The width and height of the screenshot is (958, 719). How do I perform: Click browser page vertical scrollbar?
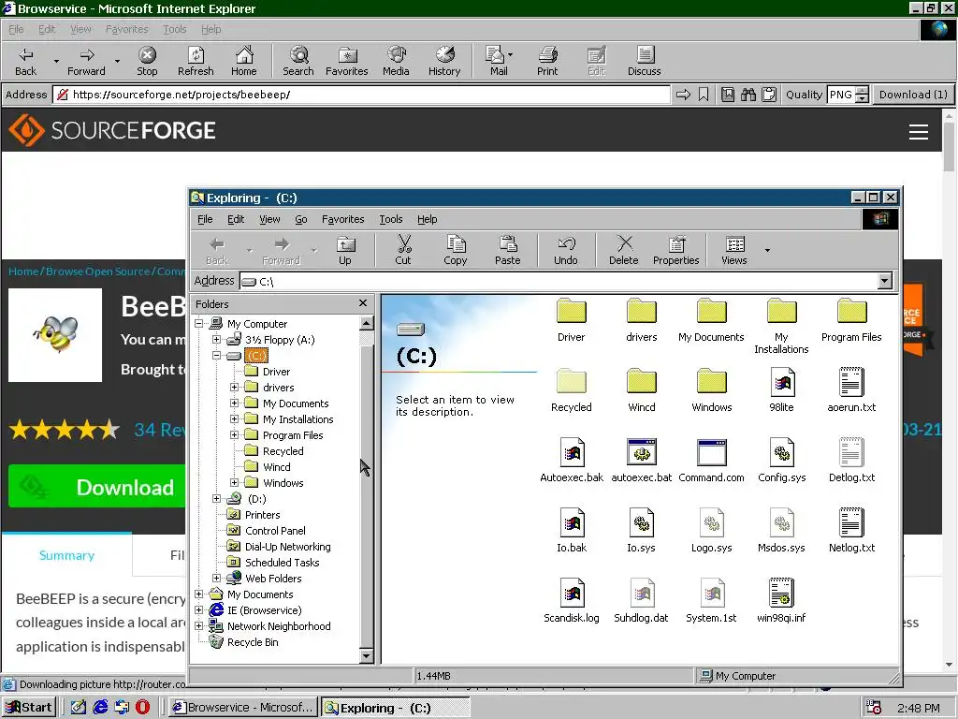point(949,389)
